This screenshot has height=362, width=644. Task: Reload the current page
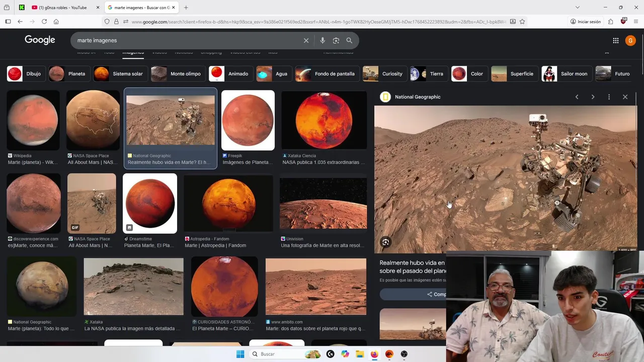[44, 22]
